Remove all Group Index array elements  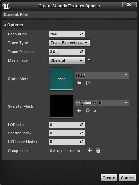pyautogui.click(x=98, y=151)
